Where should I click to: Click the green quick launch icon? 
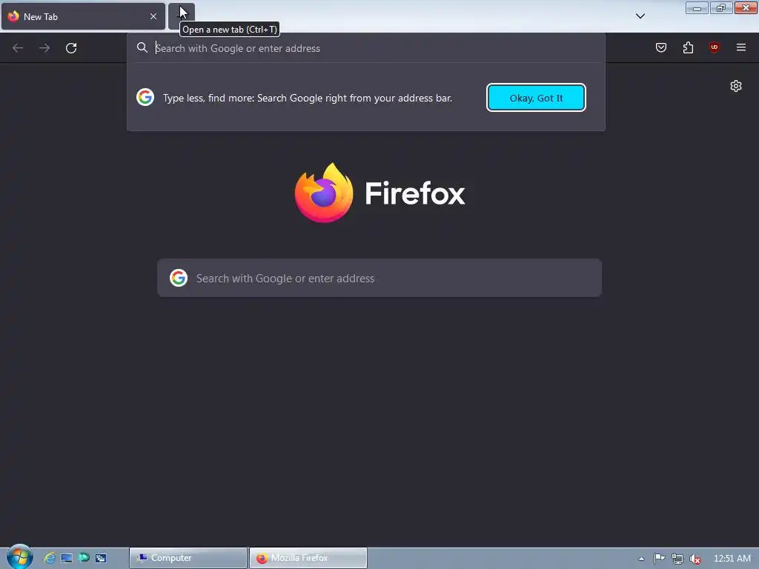(x=84, y=558)
